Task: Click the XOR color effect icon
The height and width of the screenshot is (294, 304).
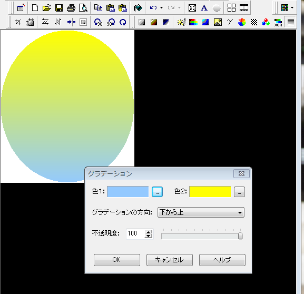Action: coord(278,22)
